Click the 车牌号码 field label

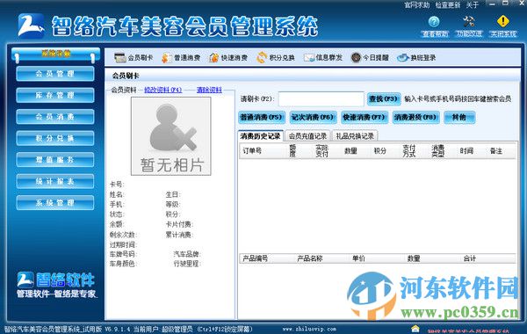coord(123,254)
